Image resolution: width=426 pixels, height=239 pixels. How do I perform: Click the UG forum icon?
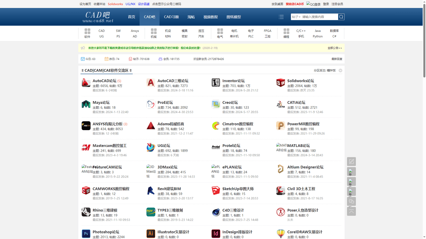click(151, 147)
